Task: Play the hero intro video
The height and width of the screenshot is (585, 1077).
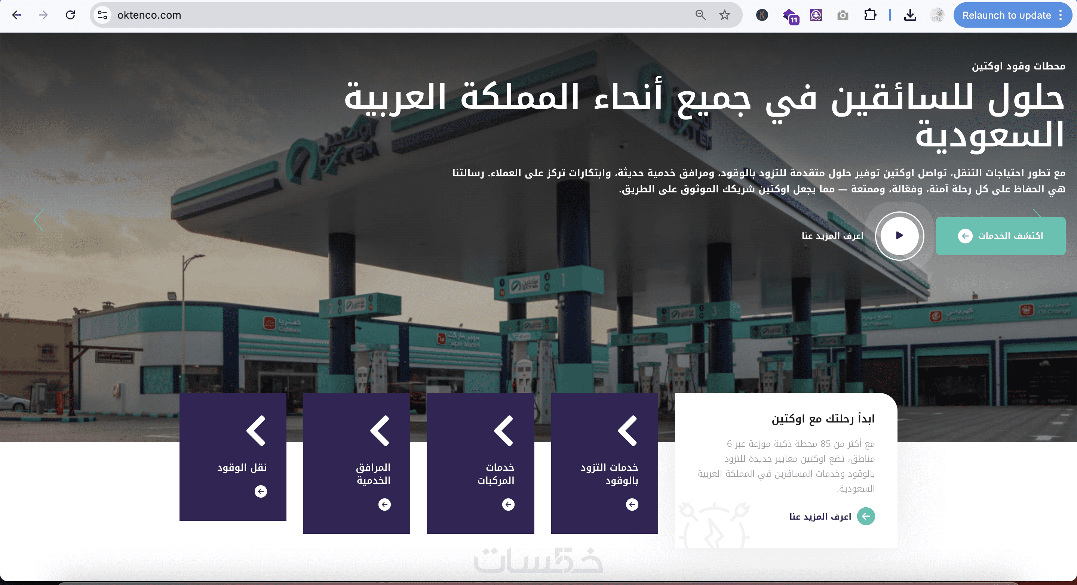Action: (x=899, y=235)
